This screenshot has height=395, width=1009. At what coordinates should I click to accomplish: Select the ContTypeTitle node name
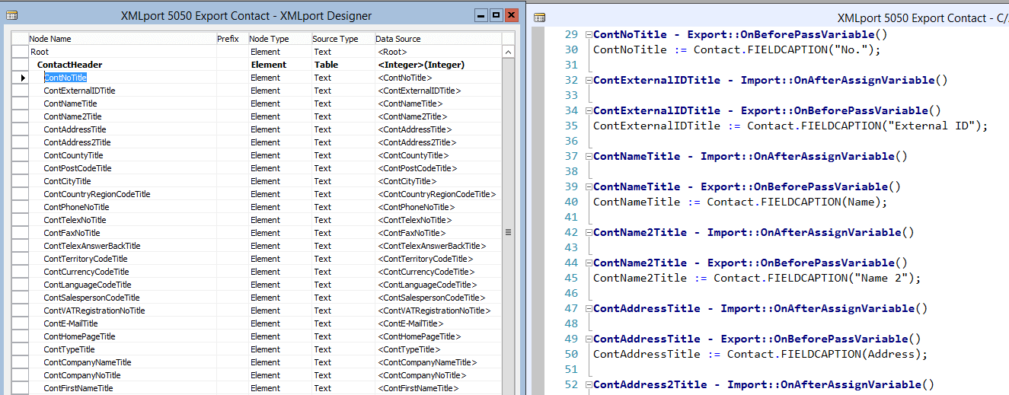[69, 349]
